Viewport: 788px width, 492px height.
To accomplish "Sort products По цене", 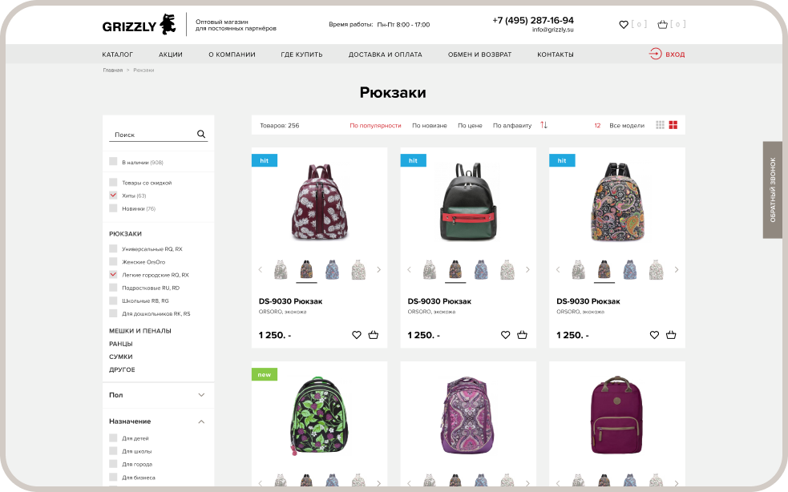I will point(470,126).
